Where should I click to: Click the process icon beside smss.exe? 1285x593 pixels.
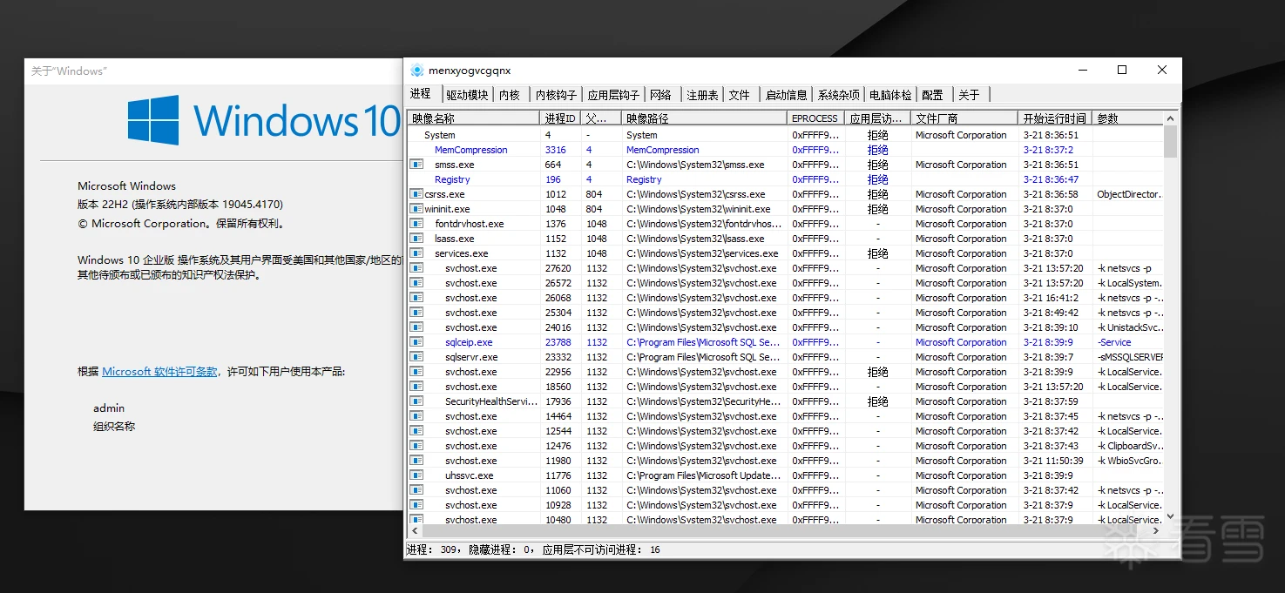(x=416, y=165)
